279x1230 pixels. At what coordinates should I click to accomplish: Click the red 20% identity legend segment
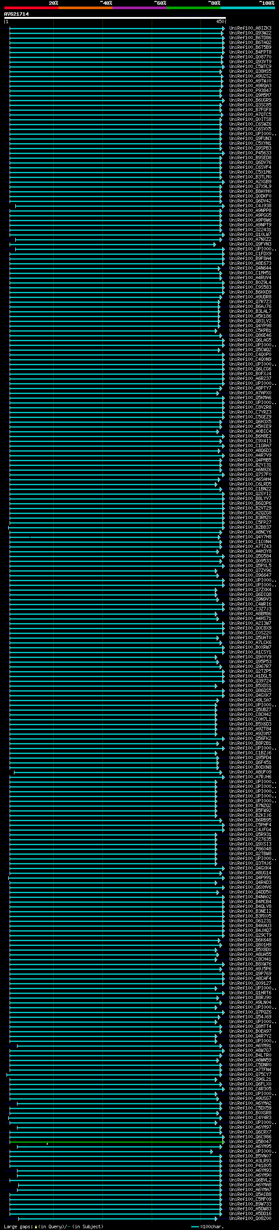(31, 8)
